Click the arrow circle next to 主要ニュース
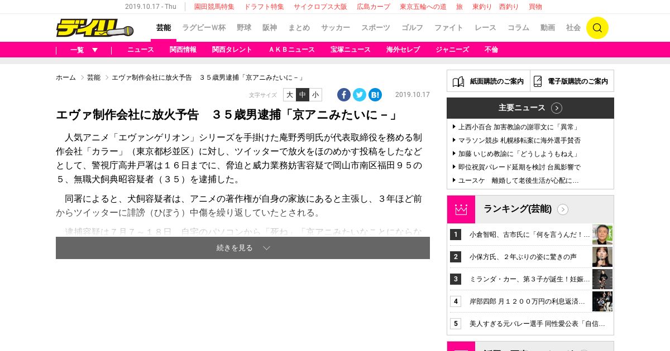 [557, 108]
